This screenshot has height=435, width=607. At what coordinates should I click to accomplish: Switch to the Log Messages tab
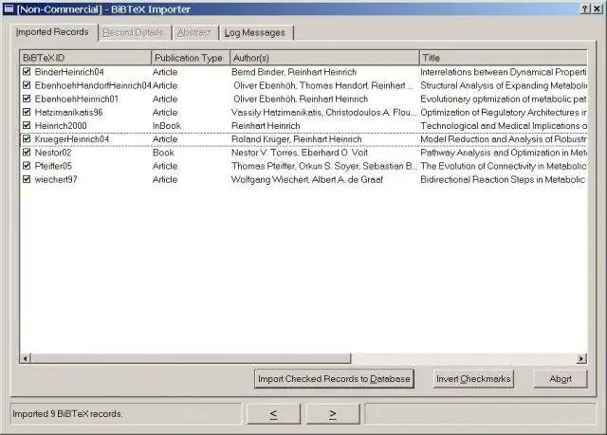(255, 32)
